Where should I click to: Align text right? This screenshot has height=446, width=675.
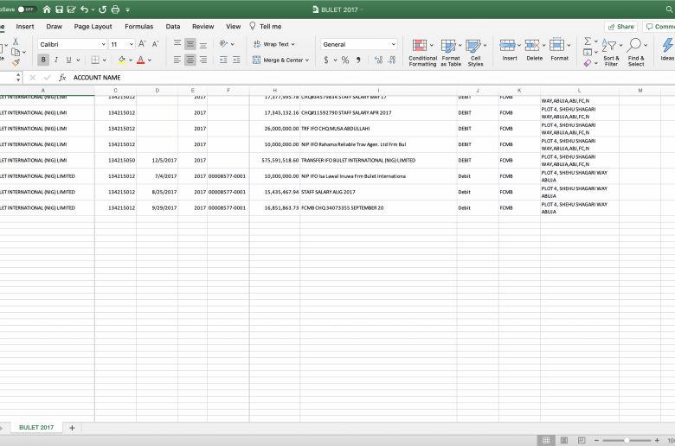tap(203, 60)
